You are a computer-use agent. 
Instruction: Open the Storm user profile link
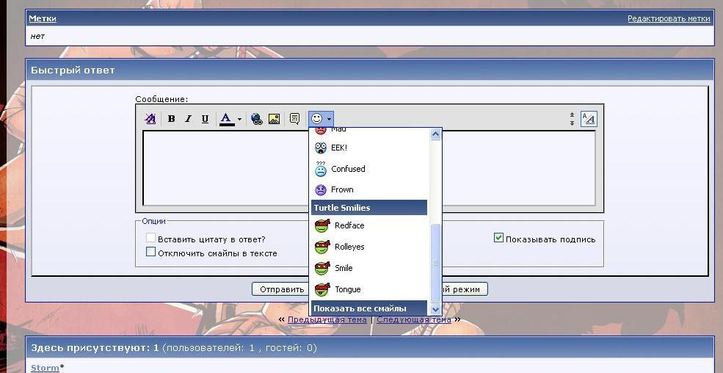(x=45, y=367)
